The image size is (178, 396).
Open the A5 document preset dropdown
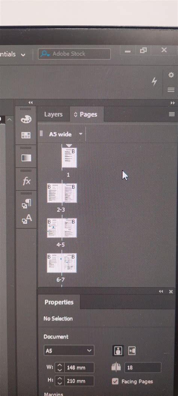69,350
